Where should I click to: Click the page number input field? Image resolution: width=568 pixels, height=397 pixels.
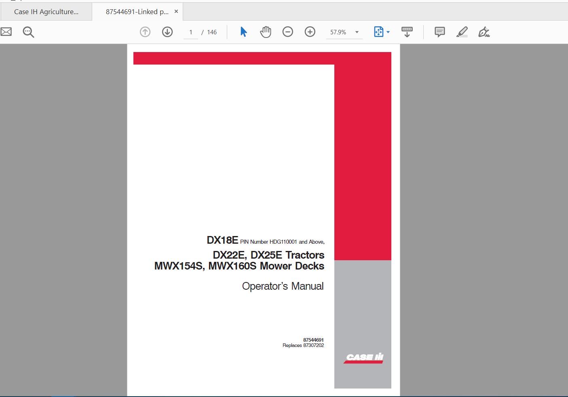191,32
